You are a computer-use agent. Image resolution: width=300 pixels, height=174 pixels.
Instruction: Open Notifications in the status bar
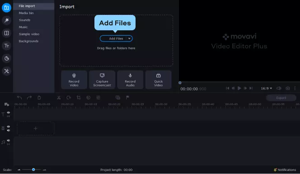pos(285,170)
